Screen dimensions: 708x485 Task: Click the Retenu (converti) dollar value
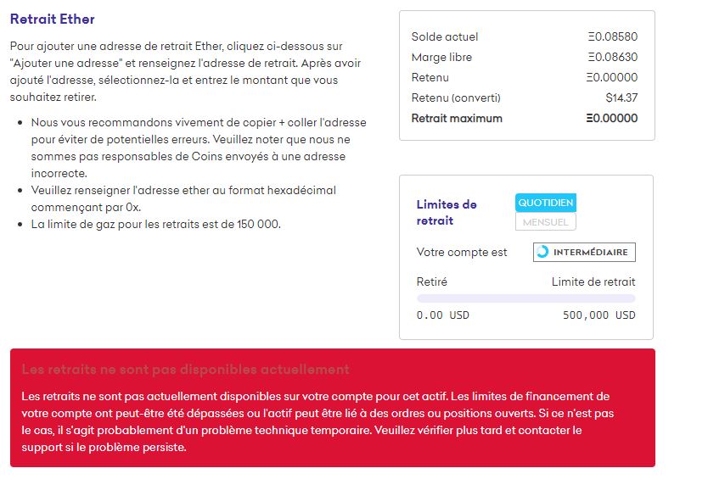click(x=621, y=98)
